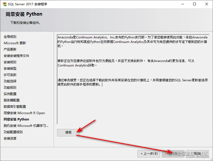This screenshot has width=213, height=161.
Task: Click the 取消 cancel button
Action: pyautogui.click(x=197, y=154)
